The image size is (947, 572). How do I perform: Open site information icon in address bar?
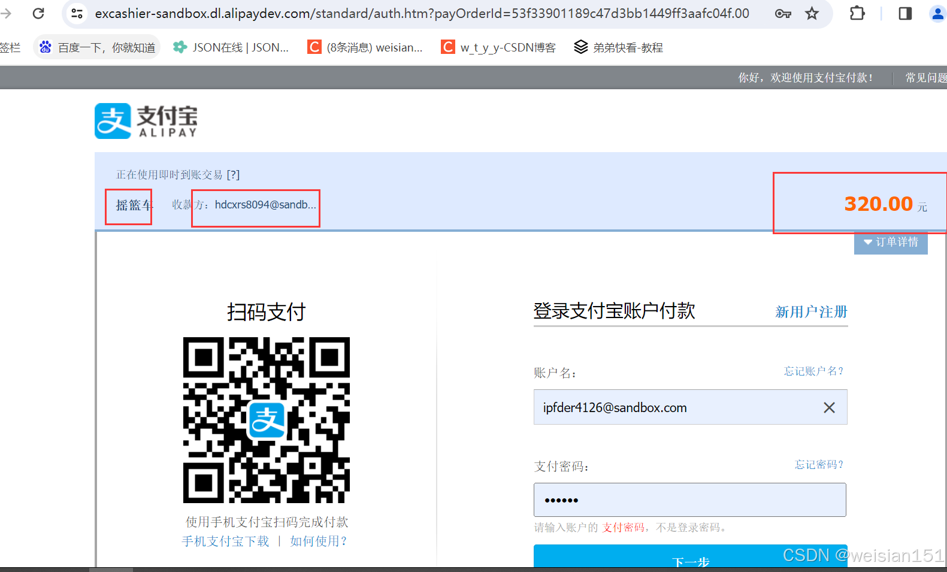pos(77,13)
